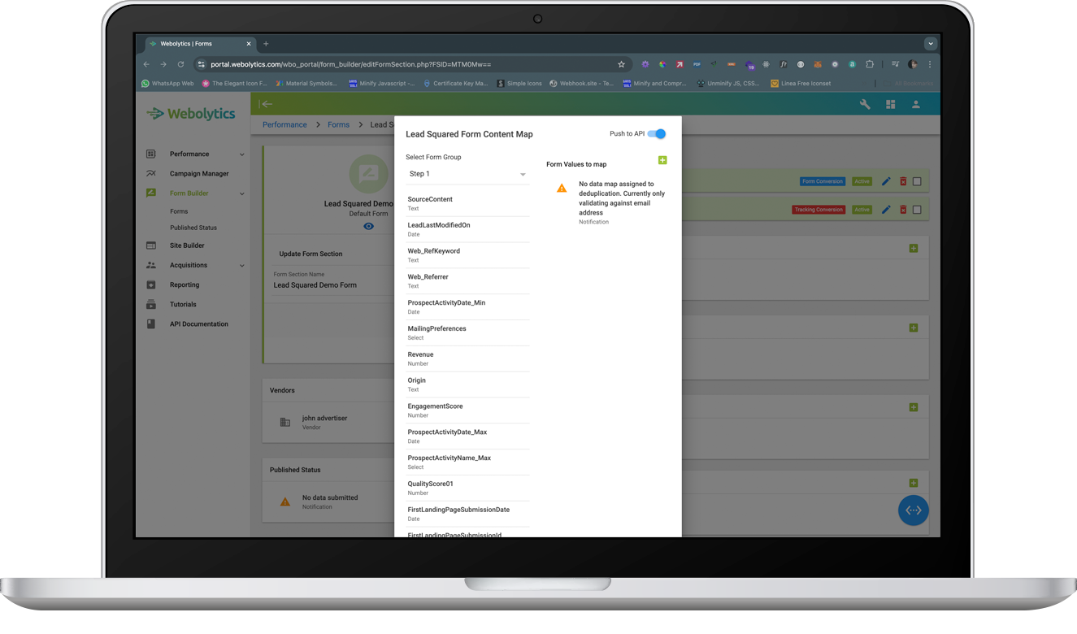Click the blue floating code button

(913, 510)
